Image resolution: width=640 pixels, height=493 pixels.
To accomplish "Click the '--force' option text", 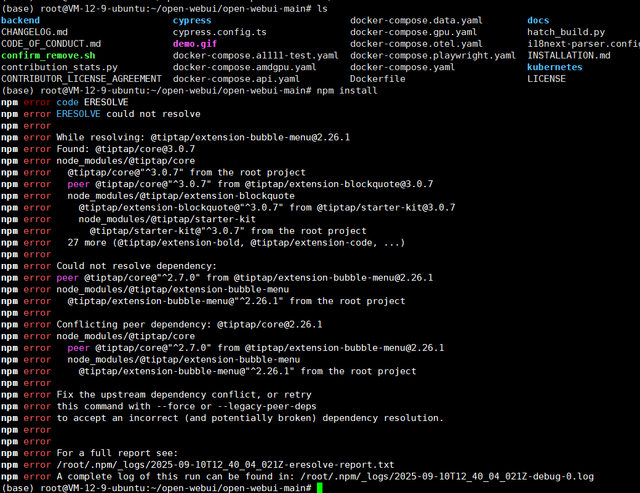I will pos(175,406).
